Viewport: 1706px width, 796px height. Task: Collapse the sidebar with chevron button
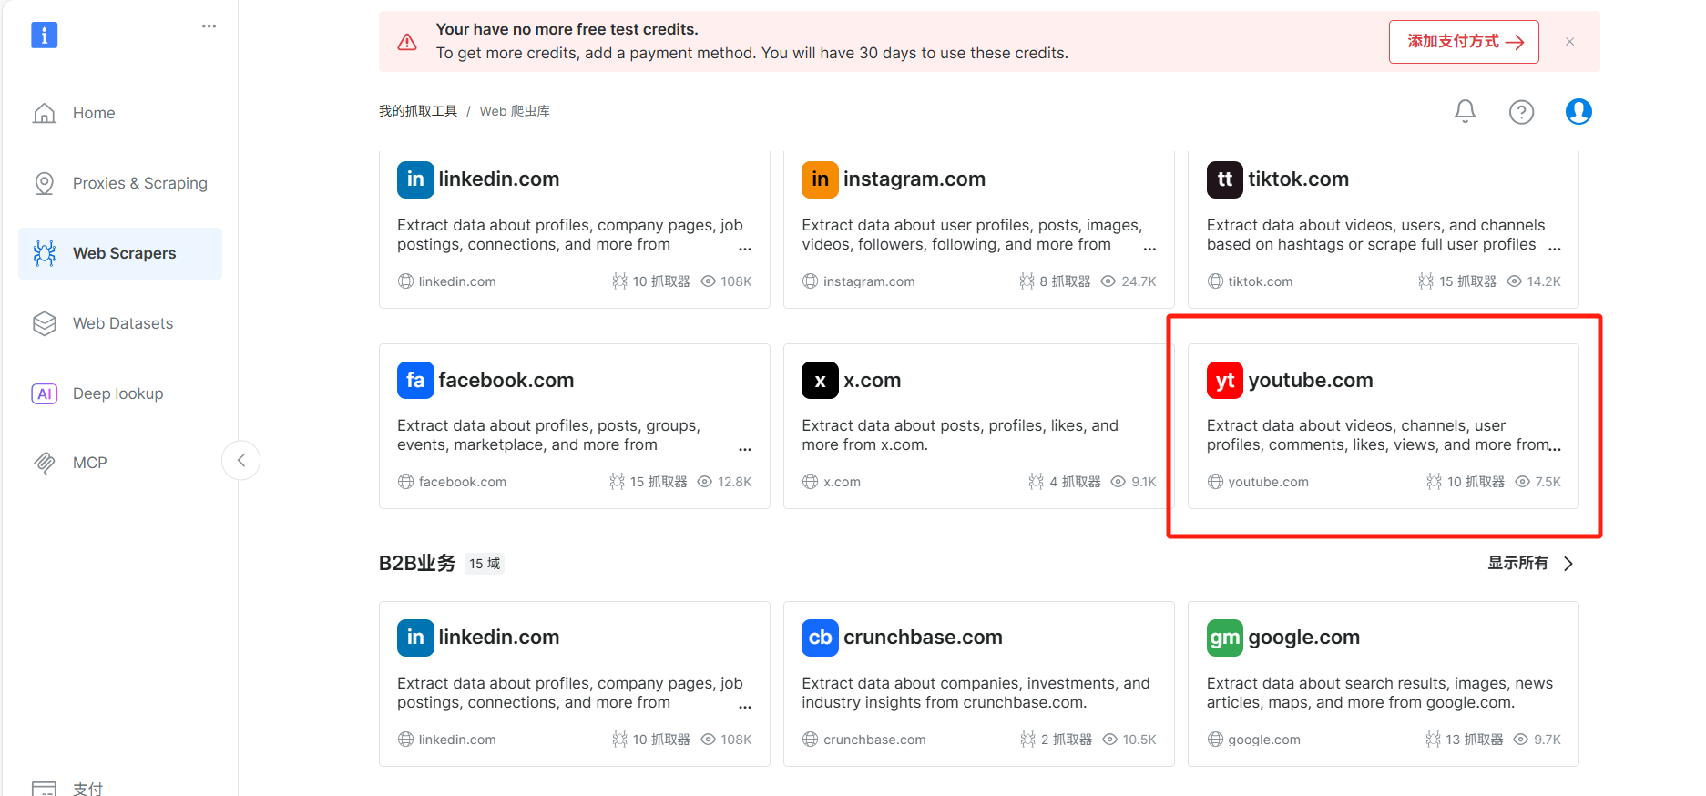pos(240,460)
